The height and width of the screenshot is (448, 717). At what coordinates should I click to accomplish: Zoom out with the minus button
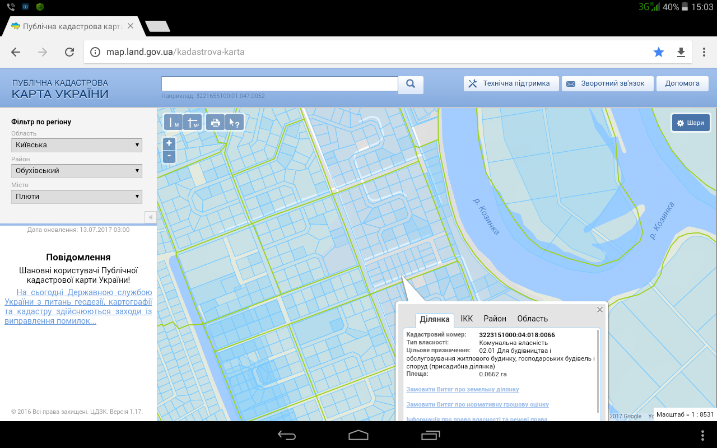pos(169,156)
